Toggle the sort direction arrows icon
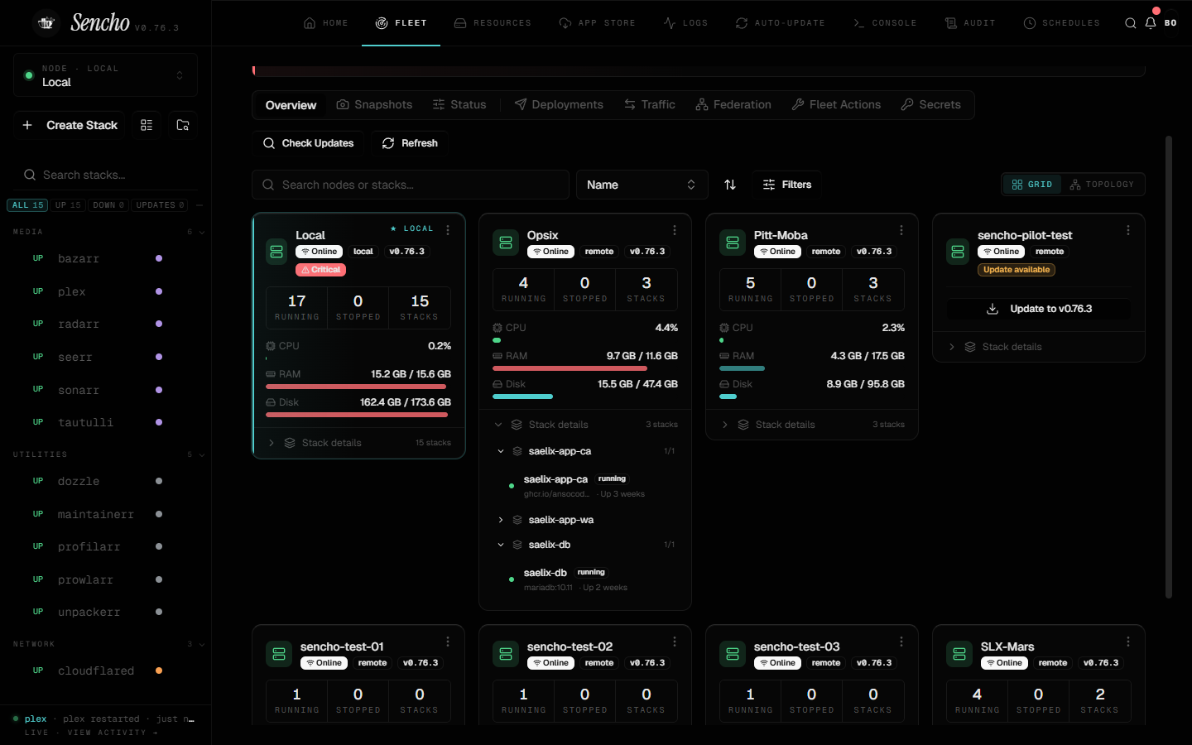 [730, 185]
